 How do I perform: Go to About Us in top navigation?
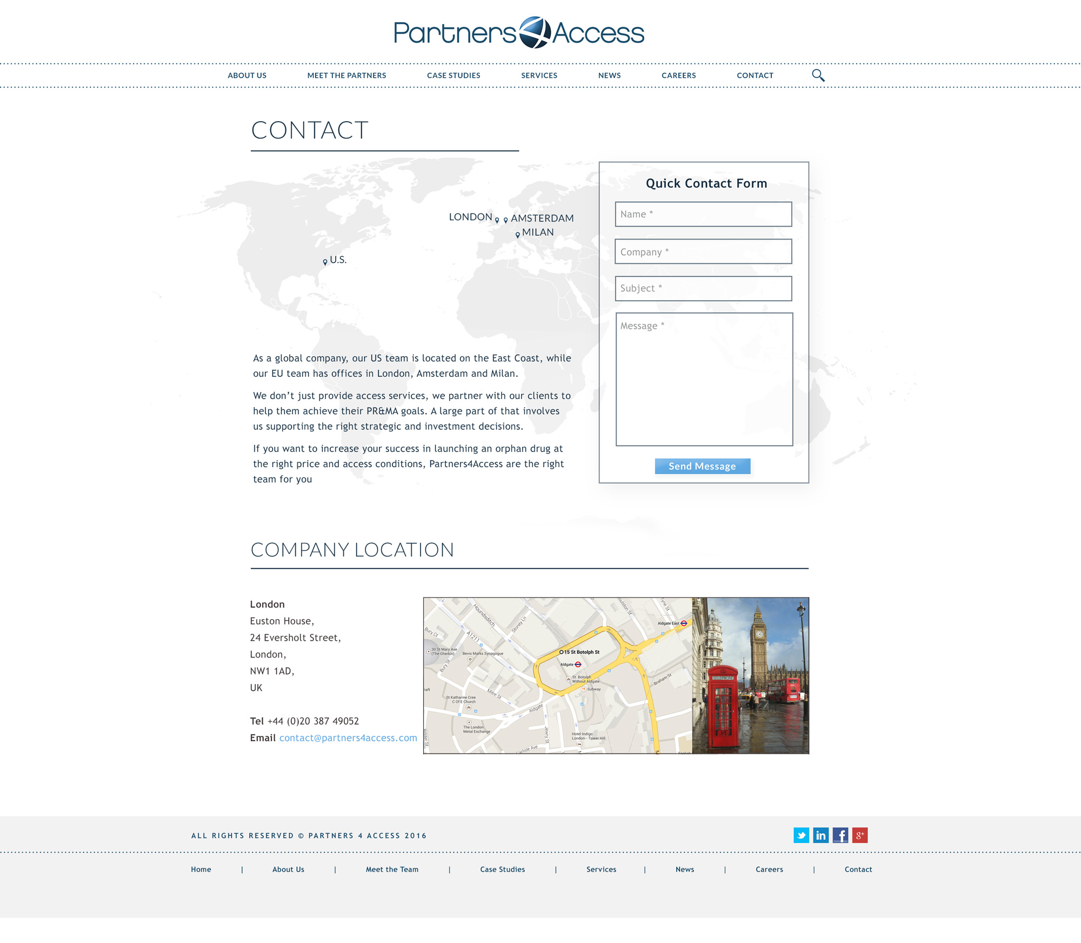[247, 75]
